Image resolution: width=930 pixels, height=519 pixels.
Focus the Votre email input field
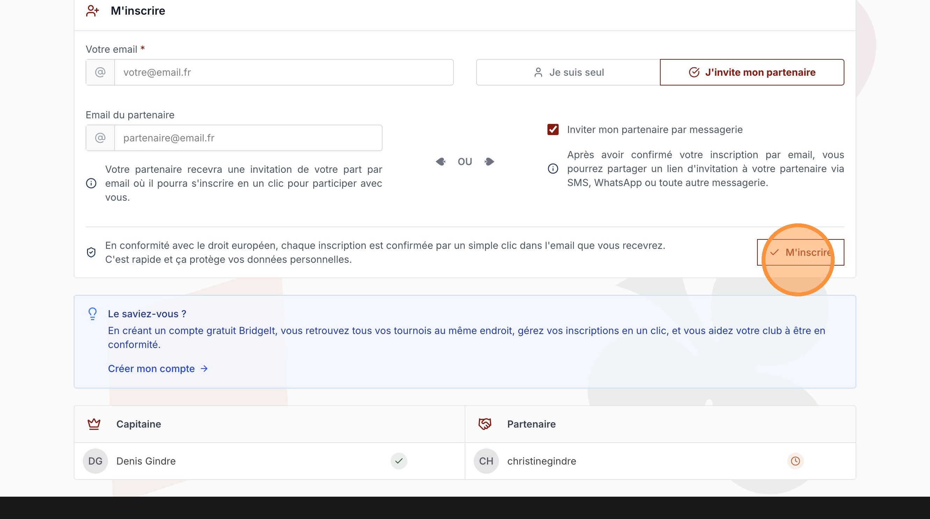(x=284, y=72)
